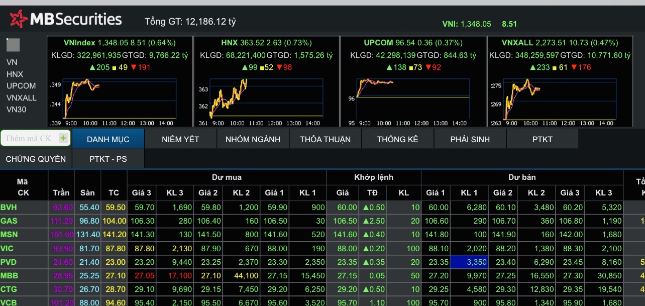
Task: Go to the PTKT - PS tab
Action: 108,159
